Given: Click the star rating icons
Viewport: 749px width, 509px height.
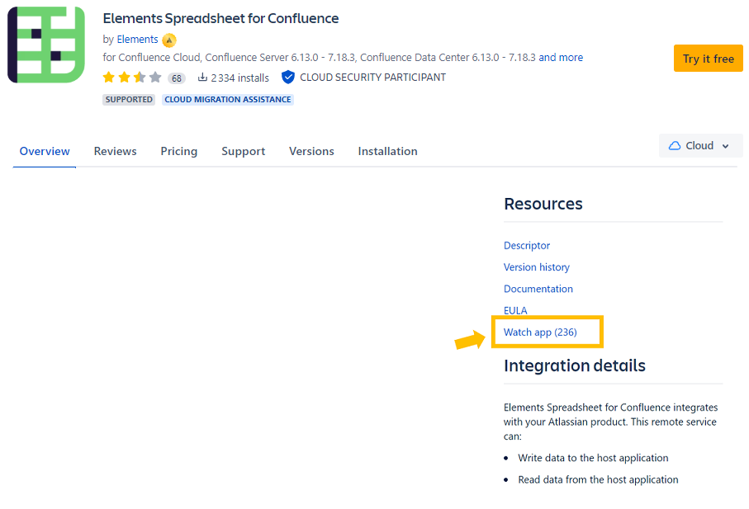Looking at the screenshot, I should pyautogui.click(x=131, y=78).
